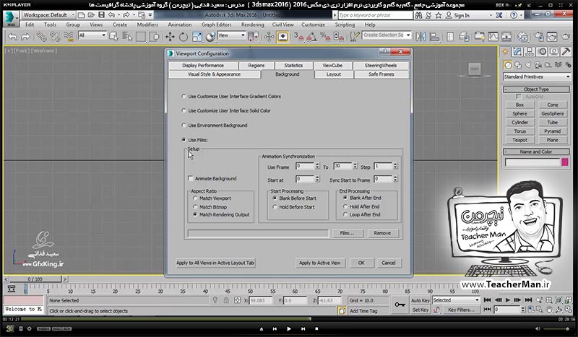Click the magenta object color swatch
This screenshot has width=578, height=337.
point(565,162)
